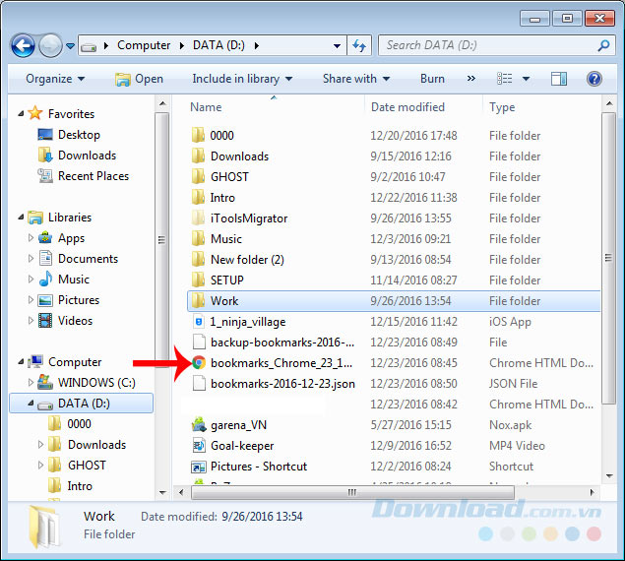This screenshot has height=561, width=625.
Task: Sort by the Date modified column
Action: point(407,107)
